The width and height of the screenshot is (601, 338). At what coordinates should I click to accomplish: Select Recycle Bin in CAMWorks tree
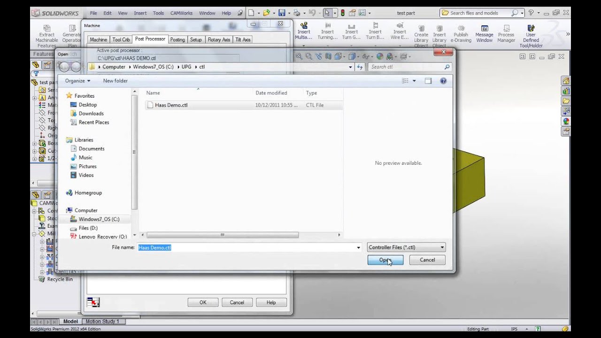56,279
